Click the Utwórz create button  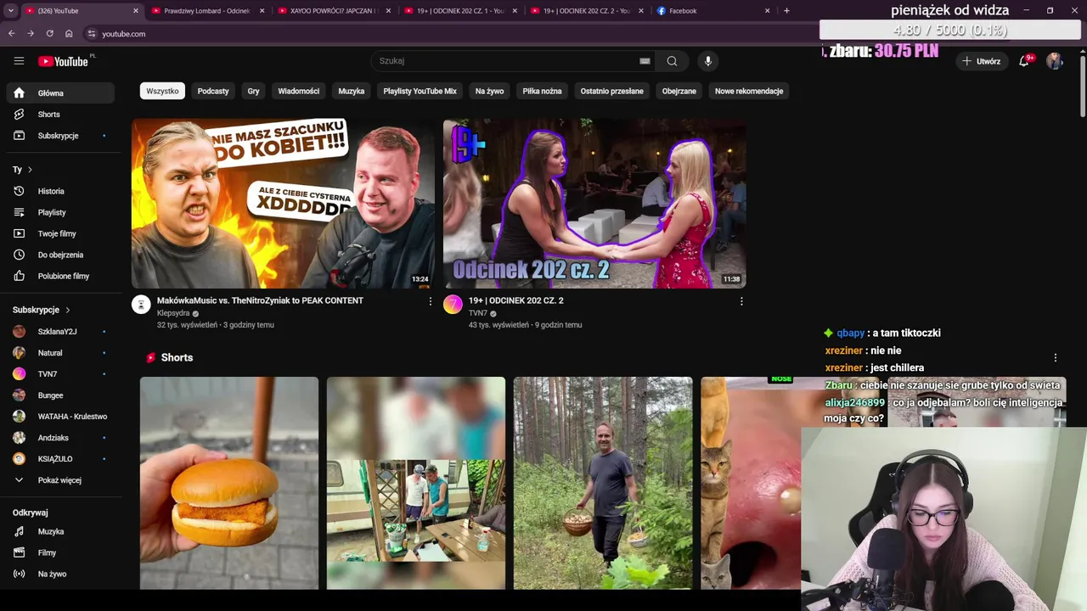[981, 61]
